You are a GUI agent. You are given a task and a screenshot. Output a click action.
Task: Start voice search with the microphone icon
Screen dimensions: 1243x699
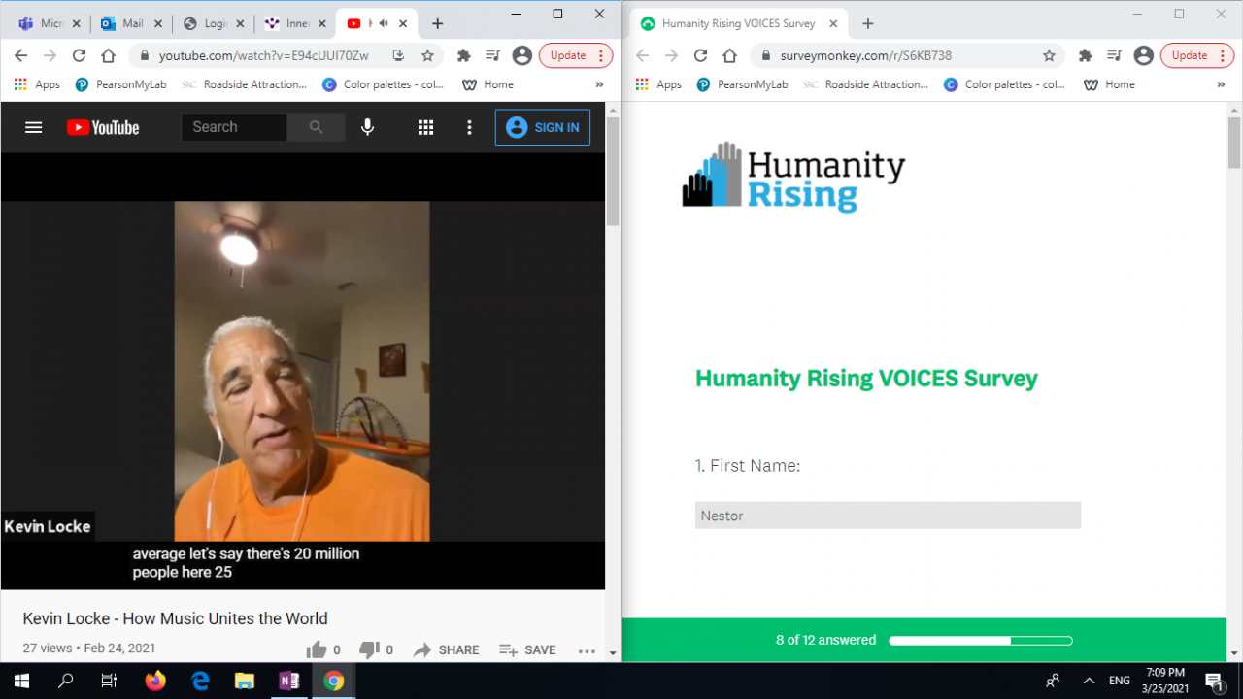tap(367, 127)
